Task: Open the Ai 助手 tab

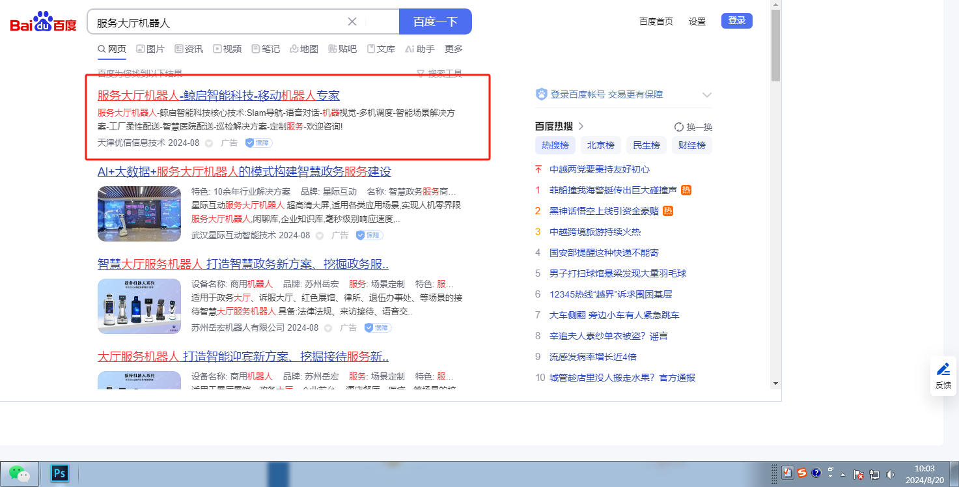Action: point(419,49)
